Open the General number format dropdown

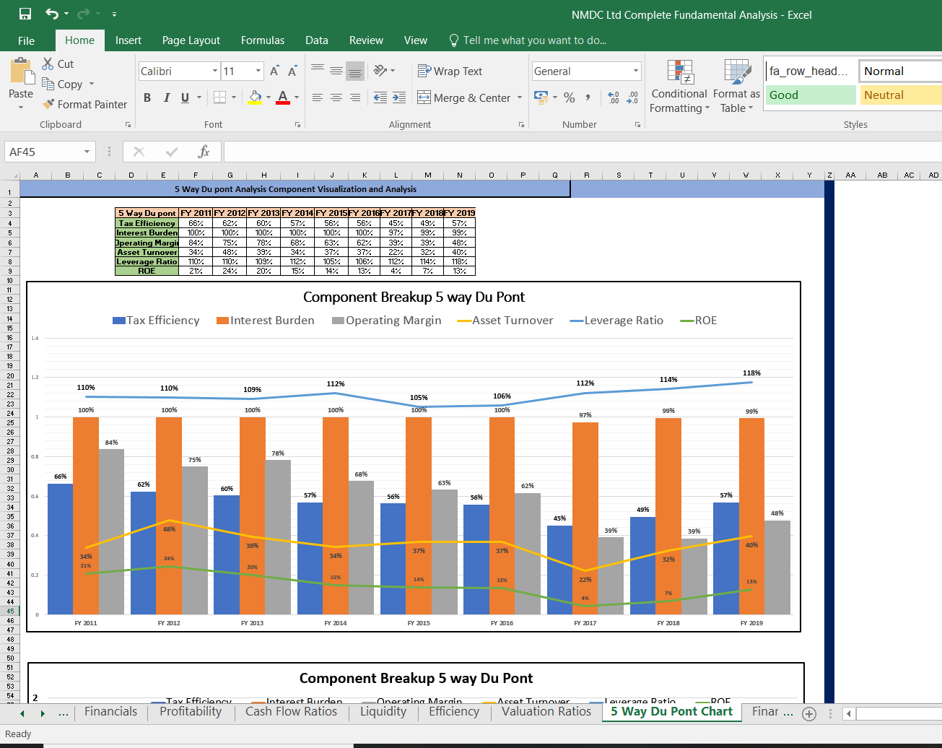[x=636, y=71]
